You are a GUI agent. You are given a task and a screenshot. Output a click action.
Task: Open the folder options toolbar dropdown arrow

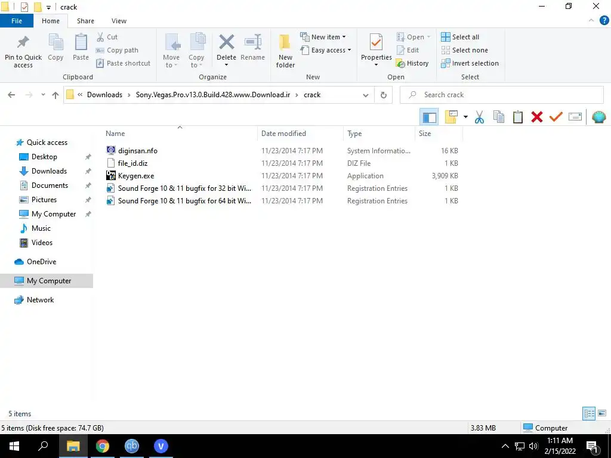pyautogui.click(x=465, y=117)
